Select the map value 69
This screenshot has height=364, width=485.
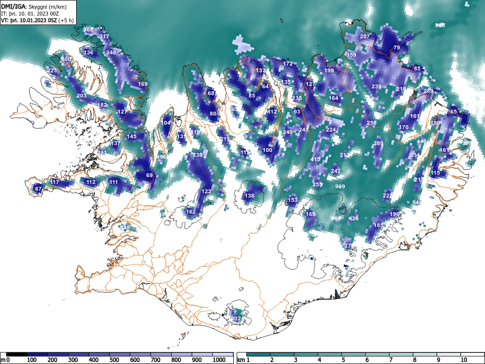pyautogui.click(x=149, y=175)
